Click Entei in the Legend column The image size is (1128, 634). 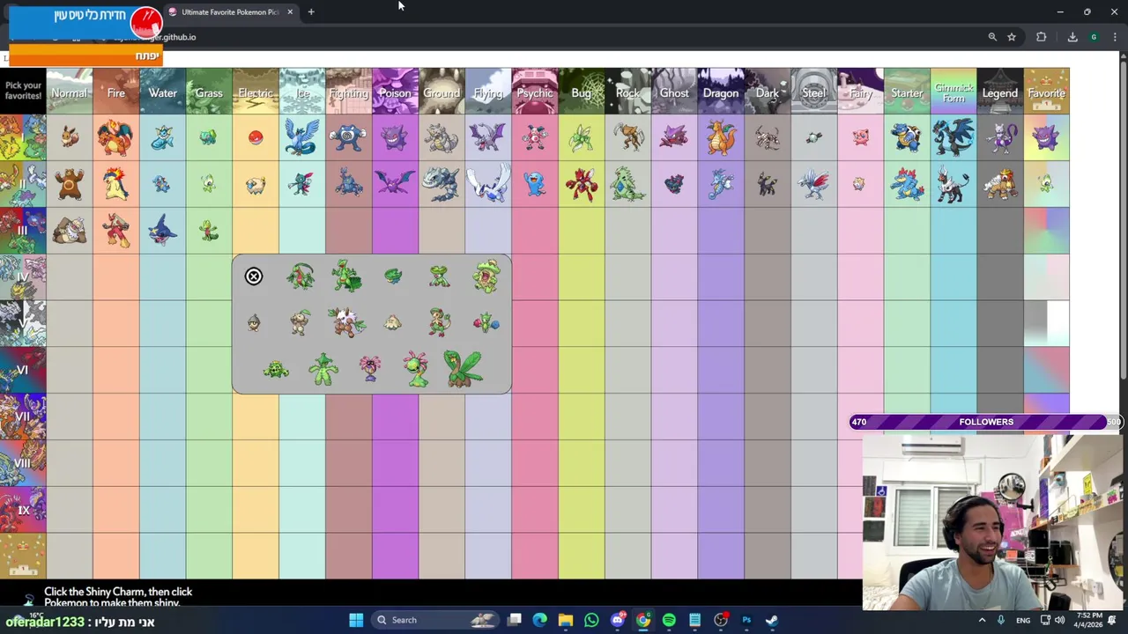click(x=1000, y=184)
